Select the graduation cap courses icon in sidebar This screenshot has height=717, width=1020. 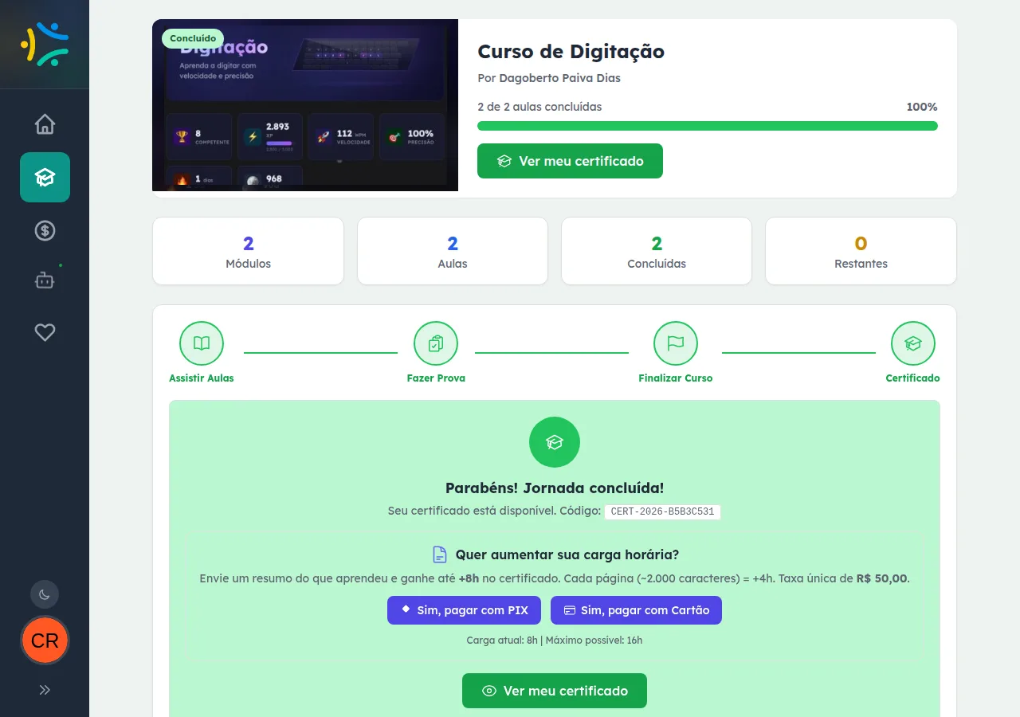click(45, 177)
